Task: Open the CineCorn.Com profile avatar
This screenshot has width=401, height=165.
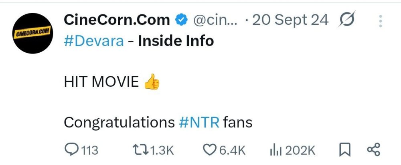Action: pos(33,33)
